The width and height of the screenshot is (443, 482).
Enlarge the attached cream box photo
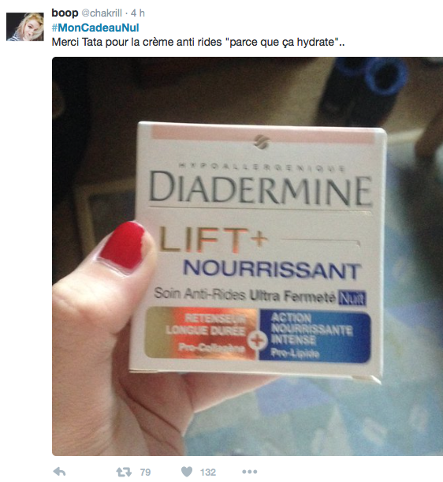click(248, 256)
